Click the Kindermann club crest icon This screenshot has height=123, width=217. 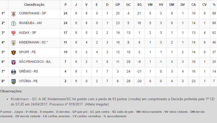(x=14, y=43)
